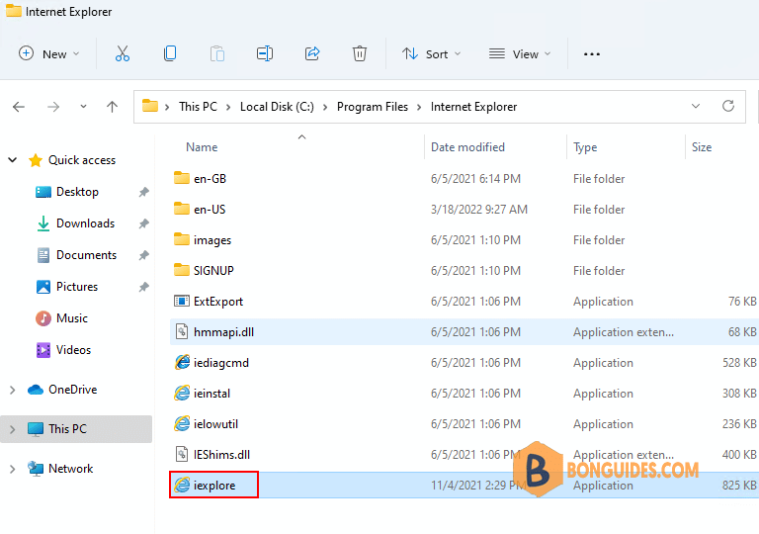Viewport: 759px width, 534px height.
Task: Expand the This PC tree node
Action: [x=13, y=429]
